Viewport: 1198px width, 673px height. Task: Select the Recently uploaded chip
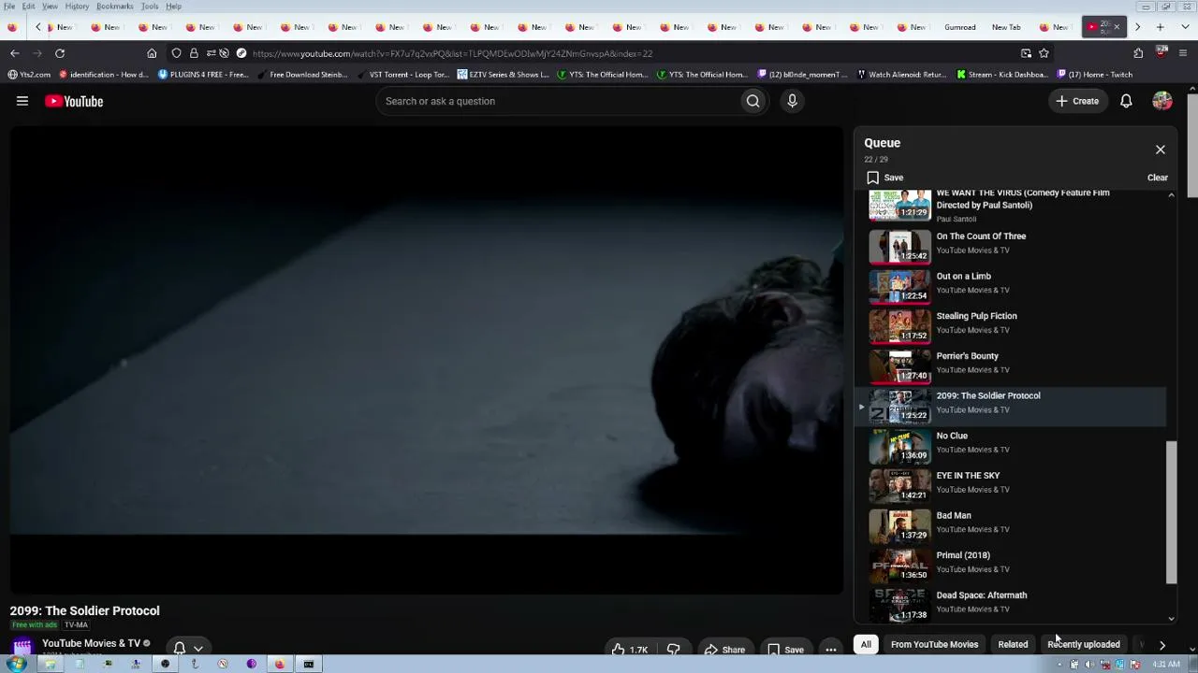click(1083, 644)
